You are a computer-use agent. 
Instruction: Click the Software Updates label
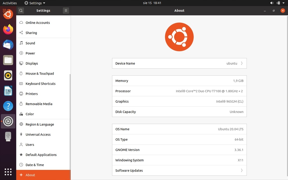click(x=129, y=170)
